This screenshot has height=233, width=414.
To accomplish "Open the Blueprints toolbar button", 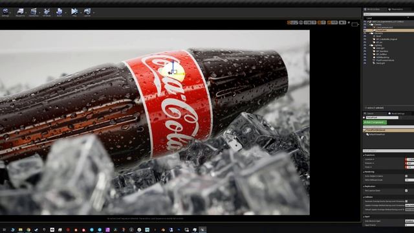I will click(x=20, y=12).
